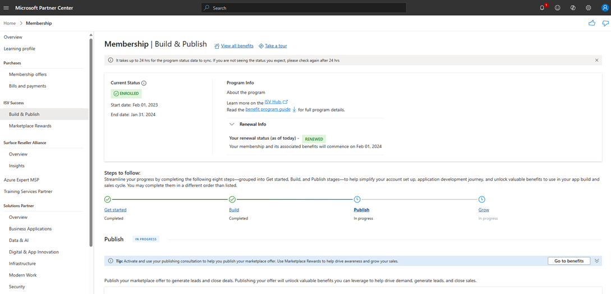Open the user account avatar
The width and height of the screenshot is (611, 294).
[x=605, y=8]
